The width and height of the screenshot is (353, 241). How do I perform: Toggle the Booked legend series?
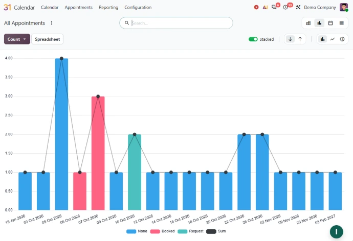coord(162,231)
